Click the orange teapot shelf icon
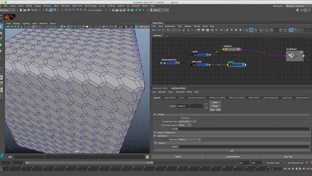 point(7,17)
